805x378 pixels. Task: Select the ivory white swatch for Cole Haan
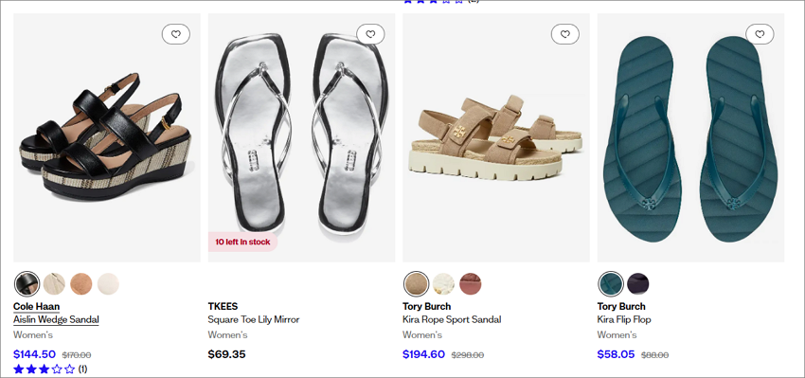(x=108, y=284)
